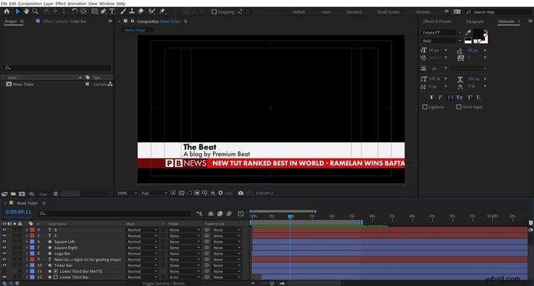This screenshot has width=534, height=286.
Task: Take a snapshot with the camera icon
Action: [x=240, y=193]
